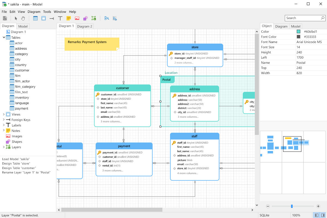Click '2 more columns...' in store table
Image resolution: width=327 pixels, height=218 pixels.
(184, 63)
